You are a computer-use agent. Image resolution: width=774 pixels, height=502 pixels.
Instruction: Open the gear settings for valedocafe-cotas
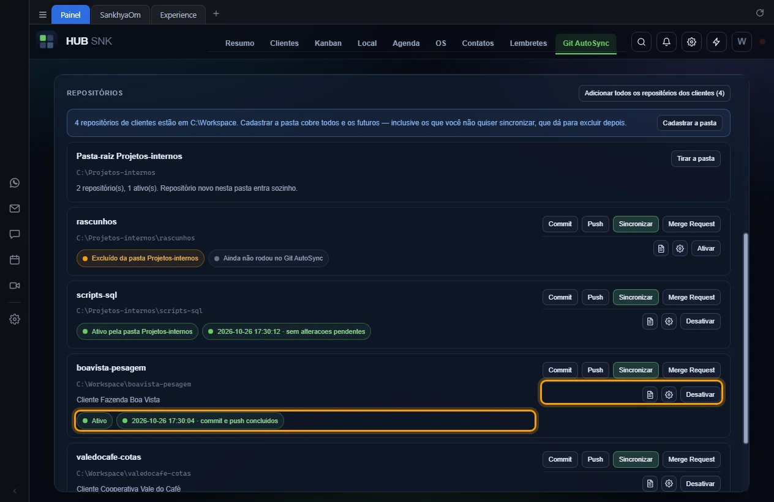coord(669,484)
